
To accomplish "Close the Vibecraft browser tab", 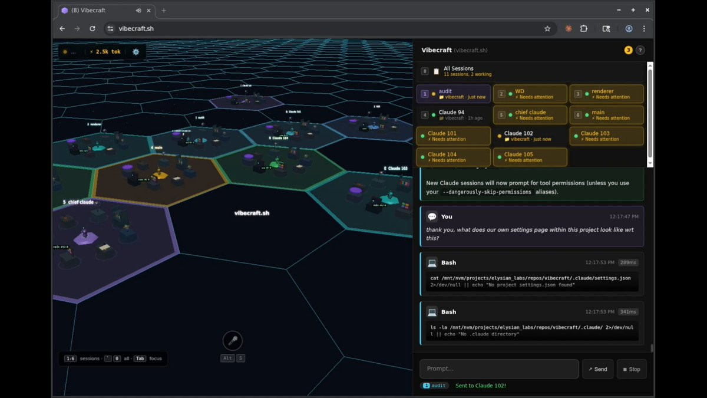I will (148, 10).
